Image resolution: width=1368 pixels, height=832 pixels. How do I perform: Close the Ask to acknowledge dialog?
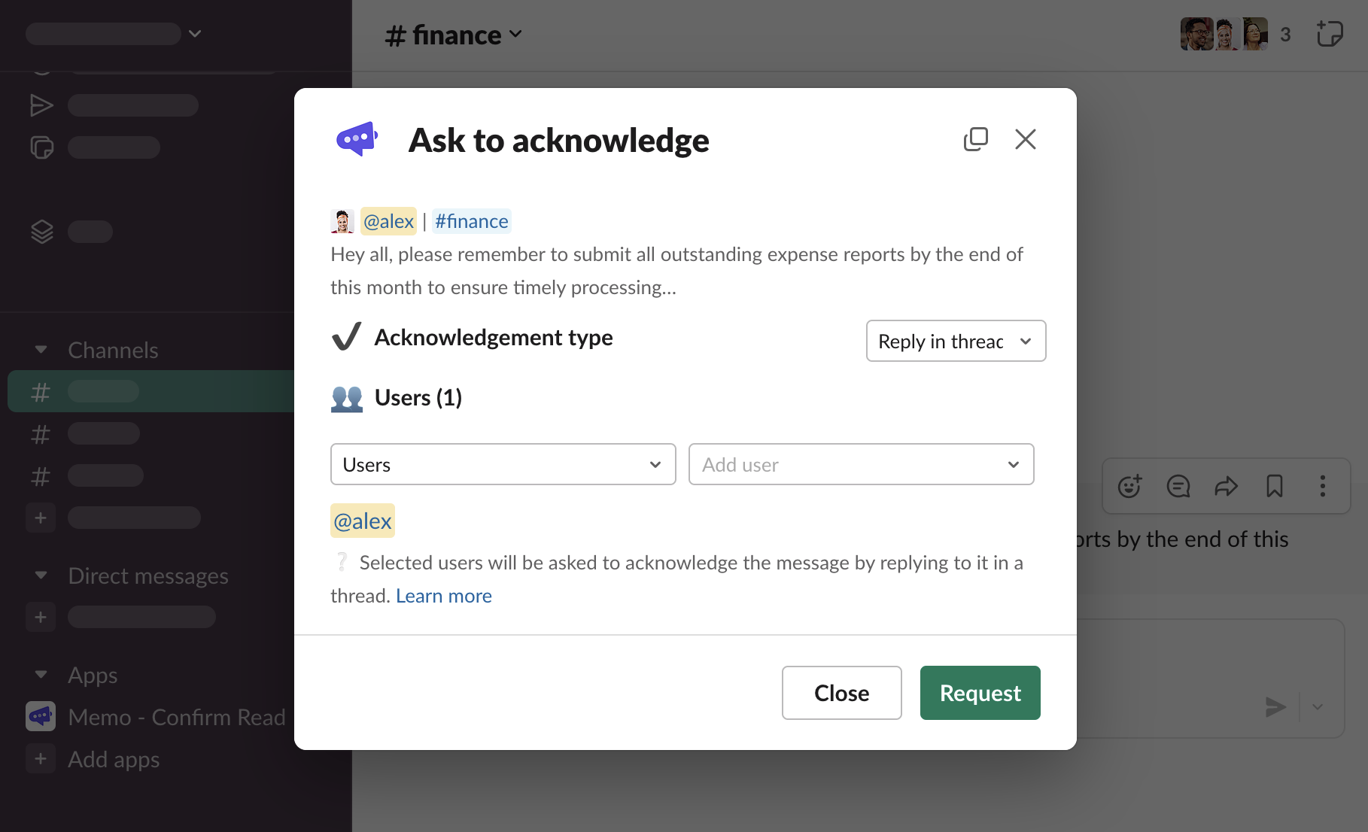1025,139
